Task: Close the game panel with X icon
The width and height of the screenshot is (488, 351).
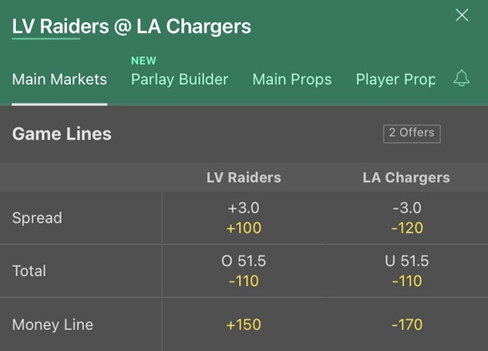Action: coord(462,15)
